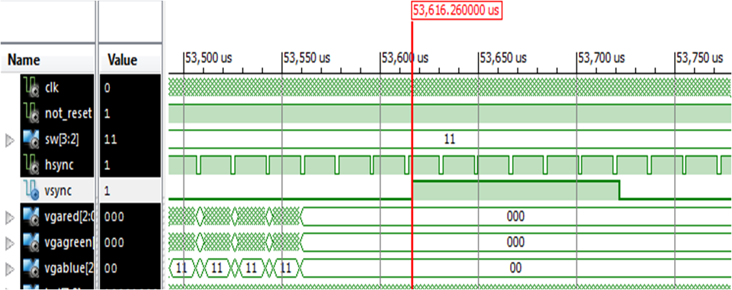Click the vgagreen bus icon
This screenshot has height=290, width=732.
coord(30,242)
